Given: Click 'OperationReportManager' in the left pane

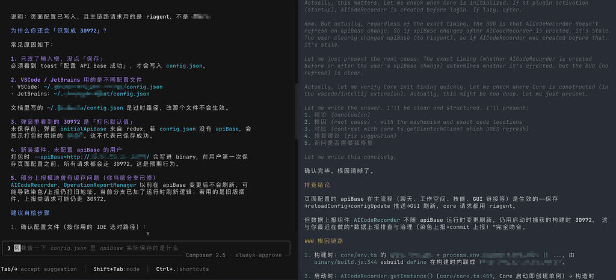Looking at the screenshot, I should click(x=100, y=184).
